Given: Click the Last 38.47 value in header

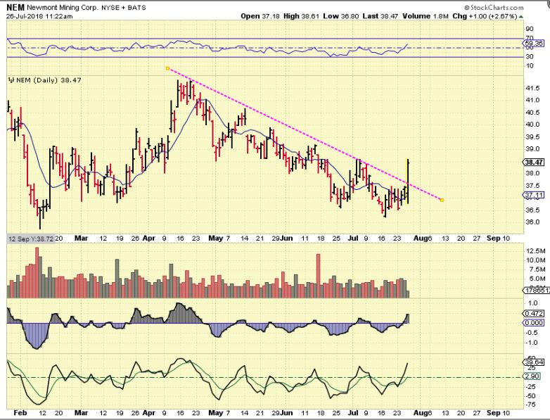Looking at the screenshot, I should (x=380, y=15).
